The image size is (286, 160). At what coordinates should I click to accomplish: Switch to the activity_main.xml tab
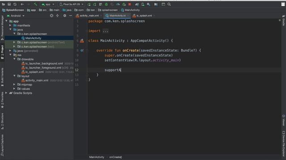(88, 16)
